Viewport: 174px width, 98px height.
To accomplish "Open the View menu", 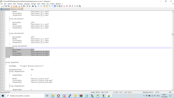I will [x=14, y=4].
